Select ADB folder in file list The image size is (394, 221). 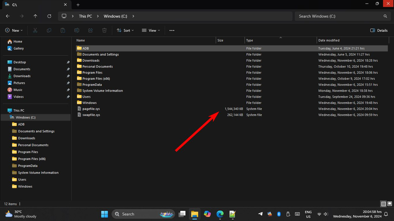click(231, 48)
